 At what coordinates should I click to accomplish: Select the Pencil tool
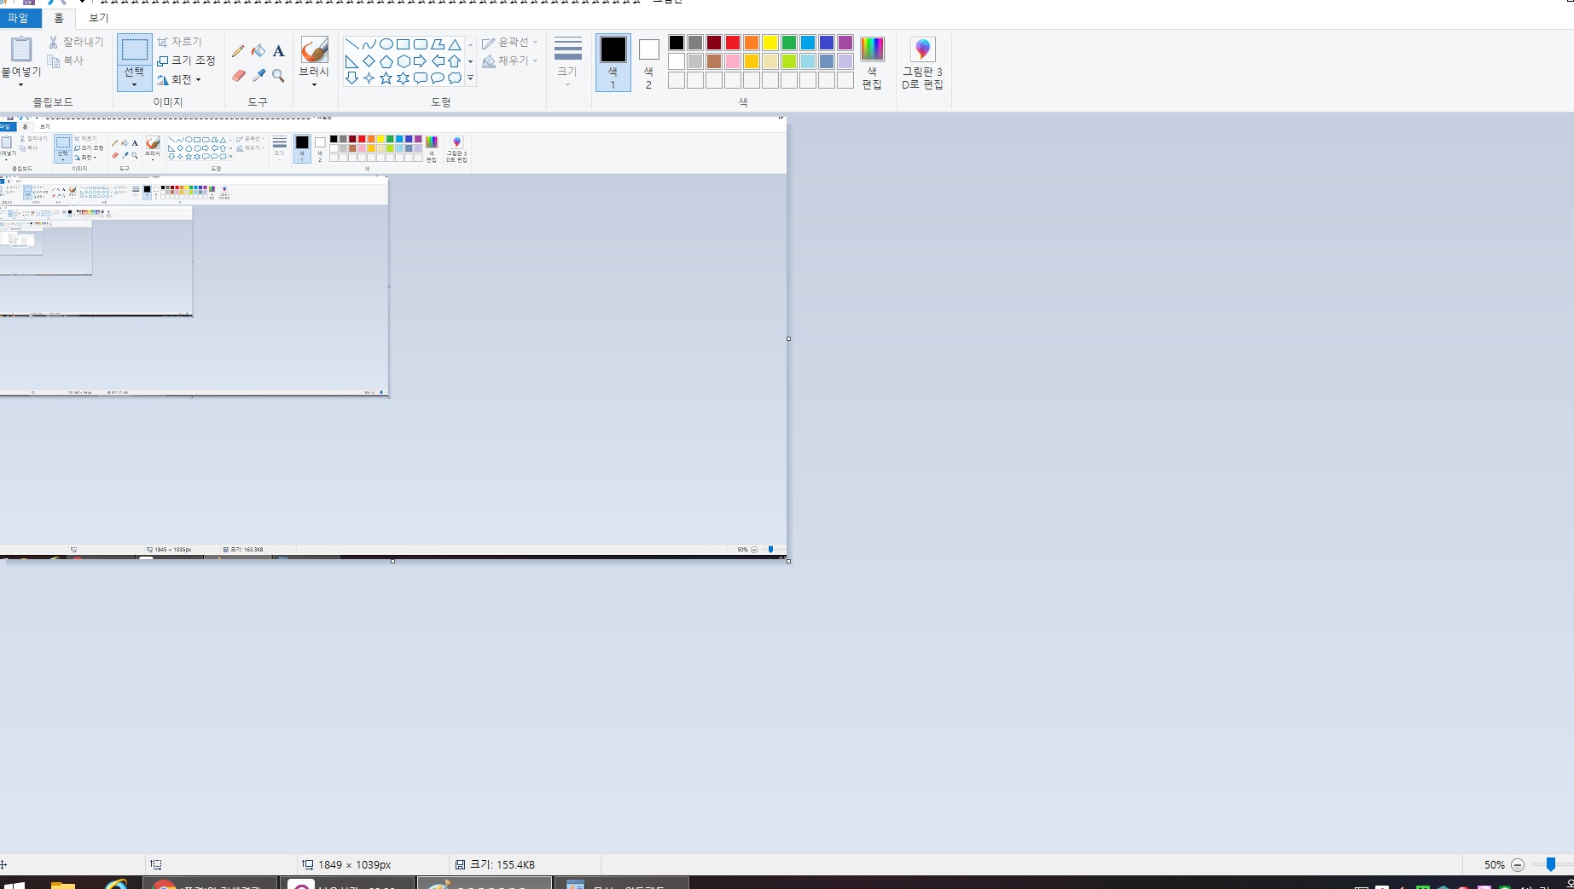[238, 51]
